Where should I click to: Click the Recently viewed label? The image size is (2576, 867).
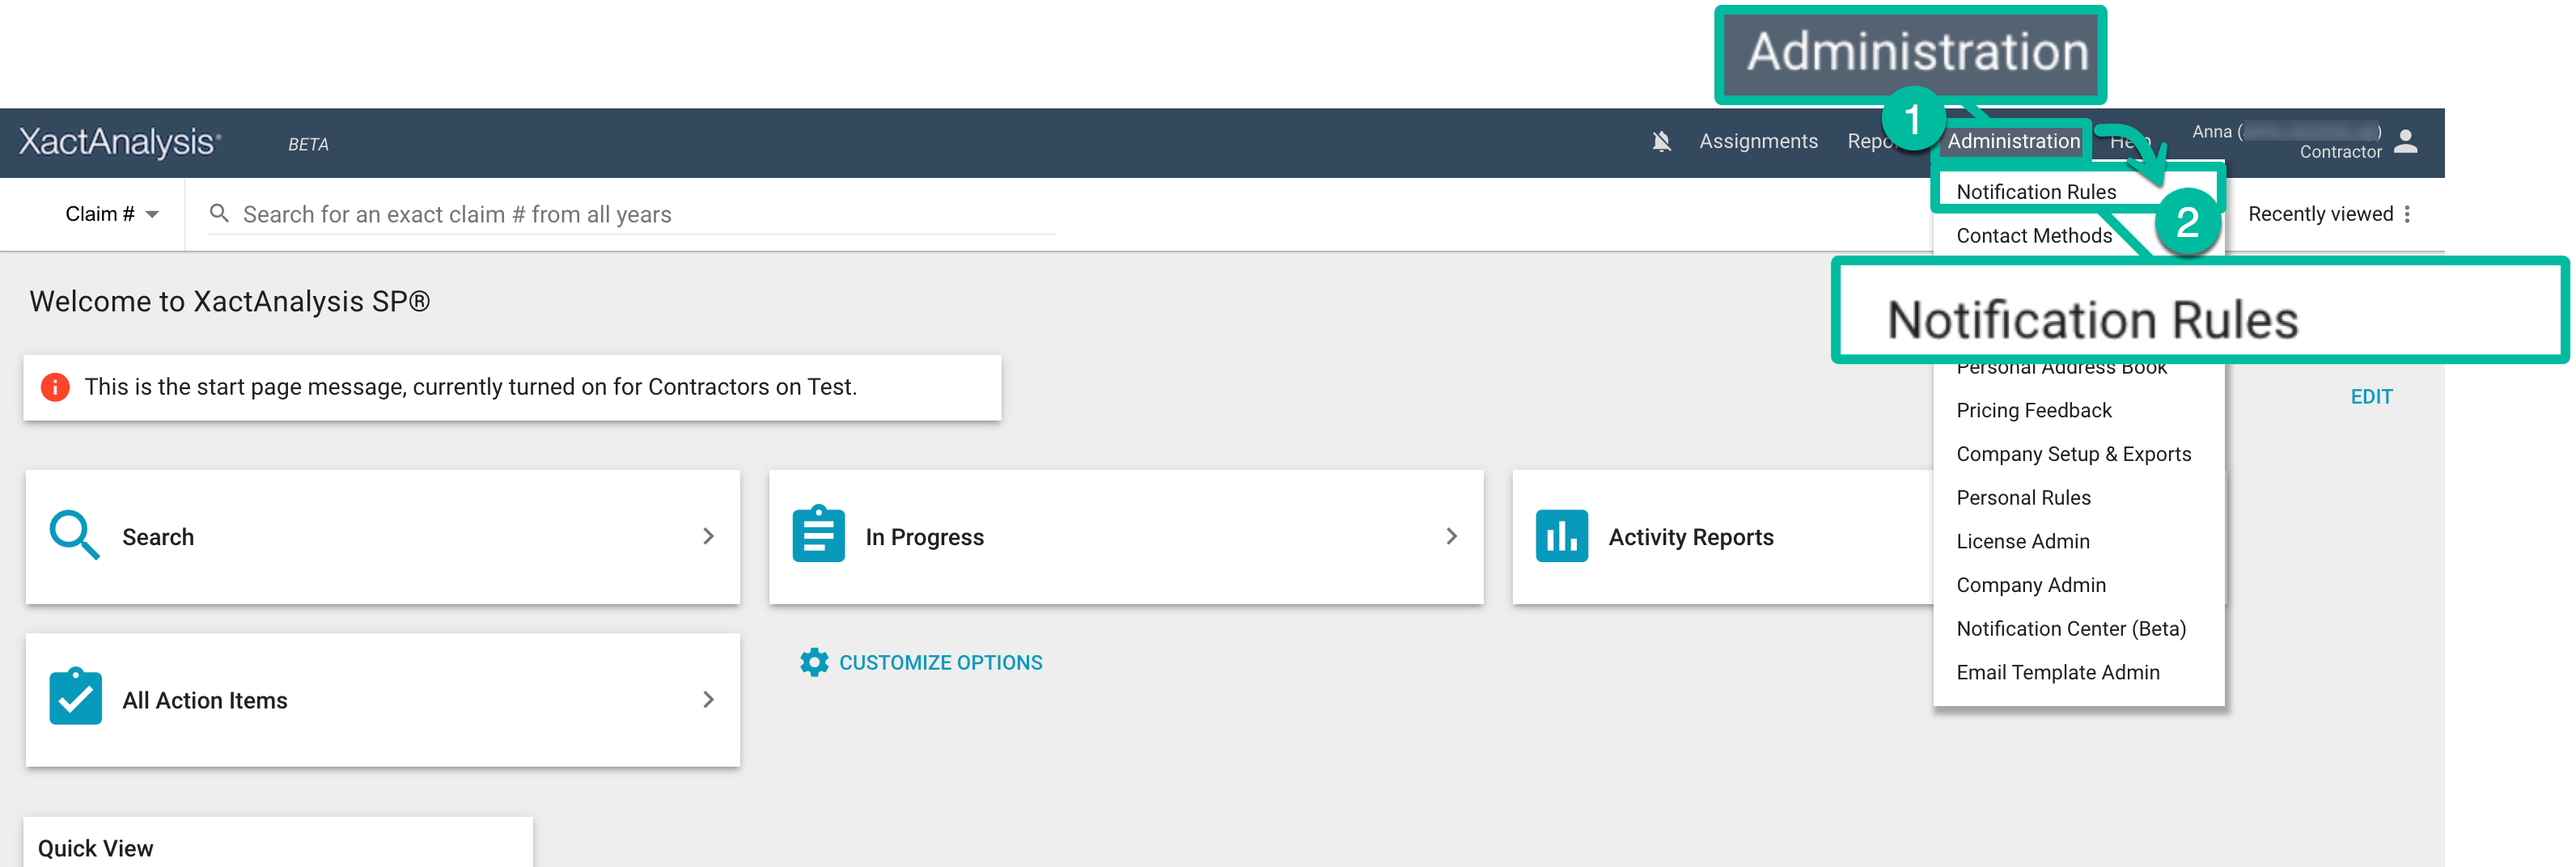tap(2320, 214)
